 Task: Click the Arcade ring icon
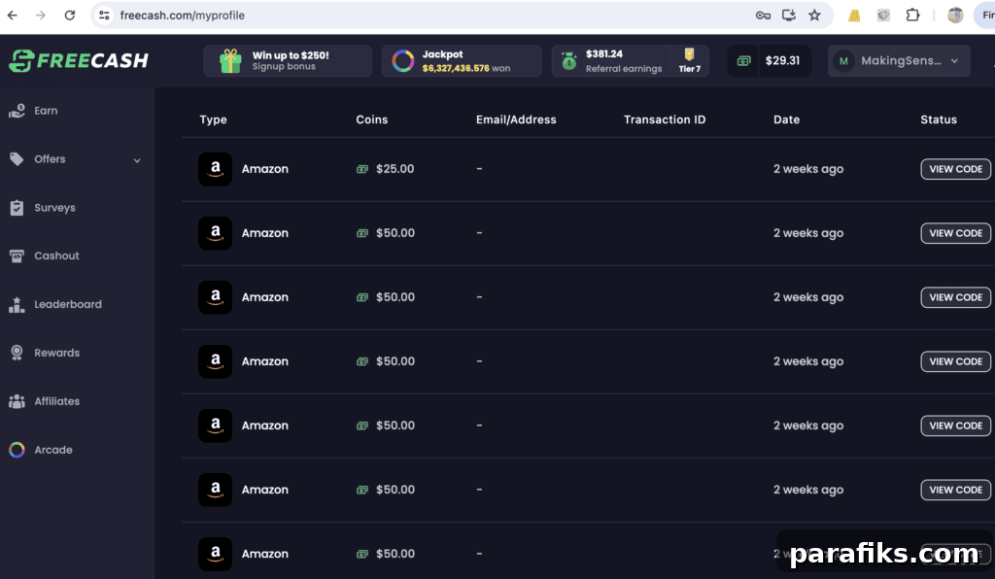coord(17,450)
